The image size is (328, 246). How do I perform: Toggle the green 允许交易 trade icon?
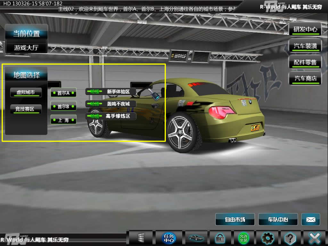pyautogui.click(x=243, y=238)
